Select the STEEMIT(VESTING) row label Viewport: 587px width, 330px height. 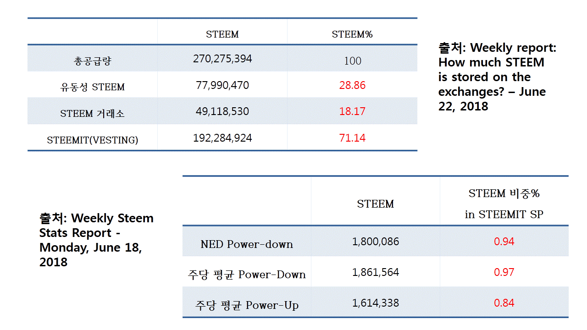93,140
